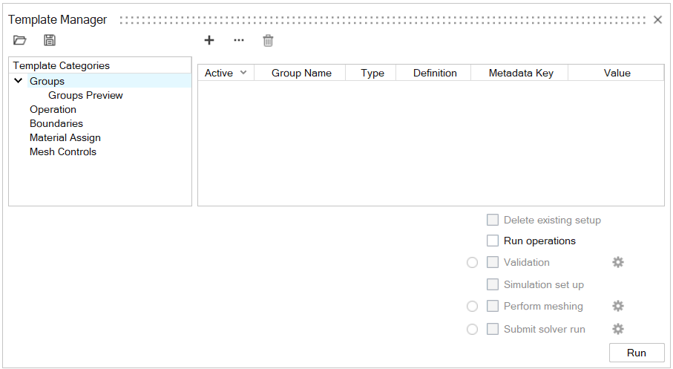Close the Template Manager panel
673x369 pixels.
click(657, 20)
